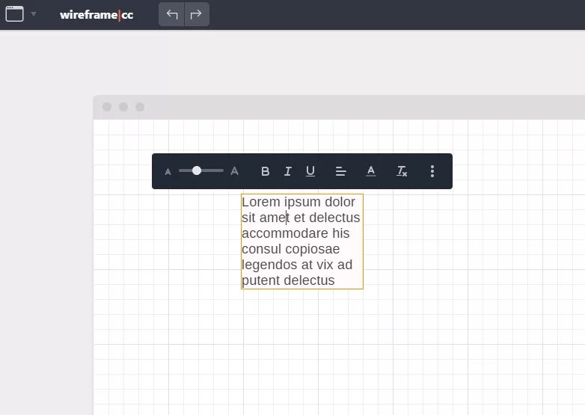Open the more options kebab menu
Viewport: 585px width, 415px height.
432,171
